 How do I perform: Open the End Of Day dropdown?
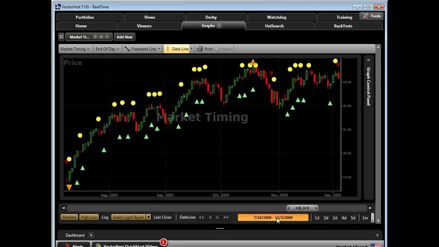click(x=107, y=49)
